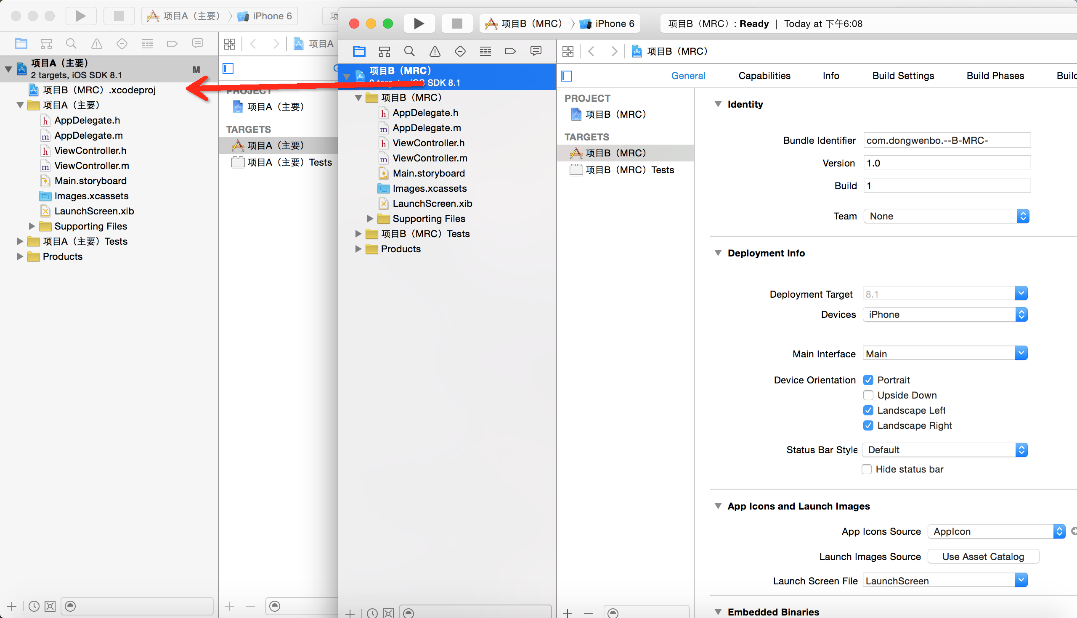Image resolution: width=1077 pixels, height=618 pixels.
Task: Open Test navigator in the project A window
Action: click(122, 43)
